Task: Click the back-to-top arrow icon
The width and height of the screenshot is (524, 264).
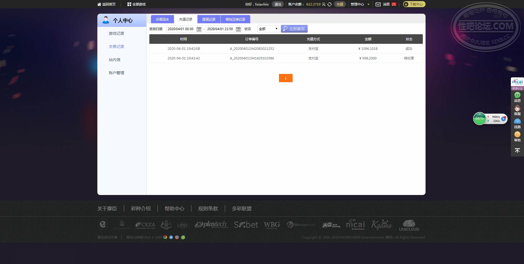Action: pyautogui.click(x=517, y=150)
